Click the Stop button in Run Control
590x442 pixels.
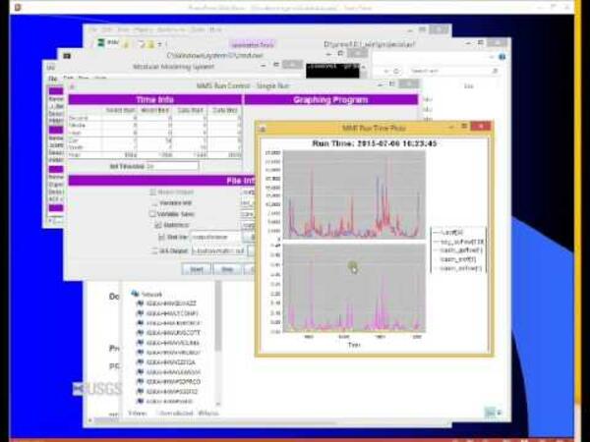(225, 267)
